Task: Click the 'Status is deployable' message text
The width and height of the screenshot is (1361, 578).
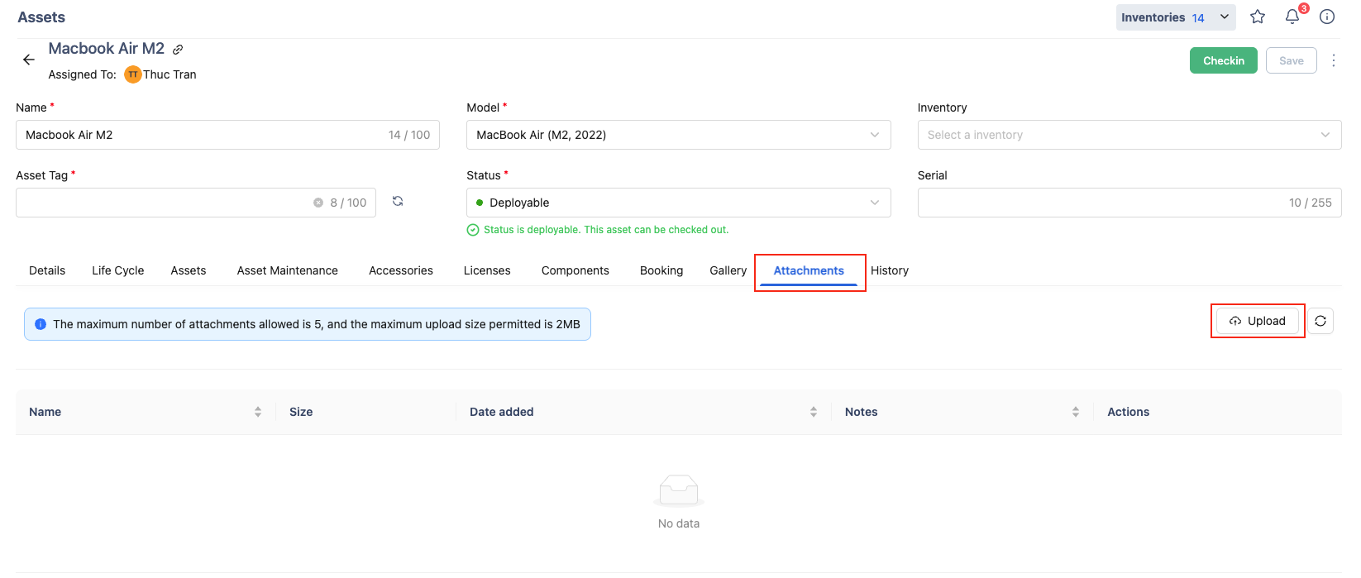Action: (x=606, y=230)
